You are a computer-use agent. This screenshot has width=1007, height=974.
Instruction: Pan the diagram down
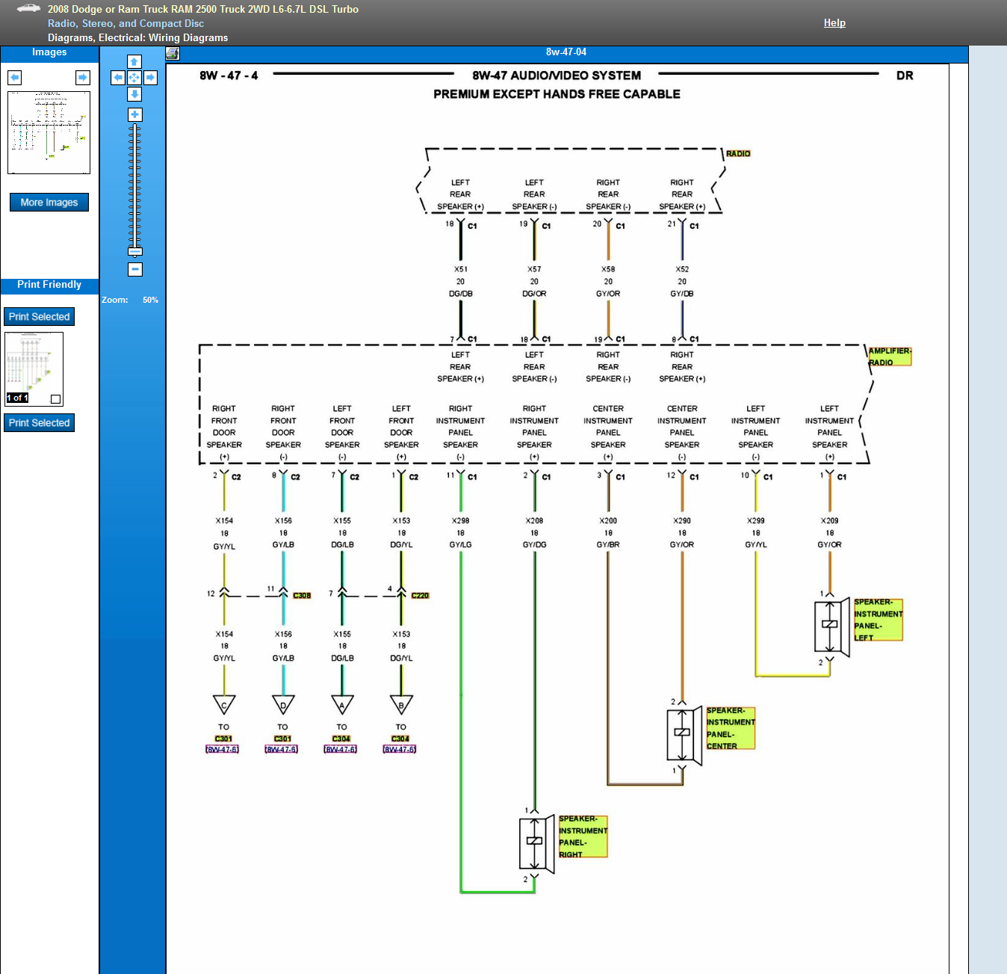pos(134,94)
